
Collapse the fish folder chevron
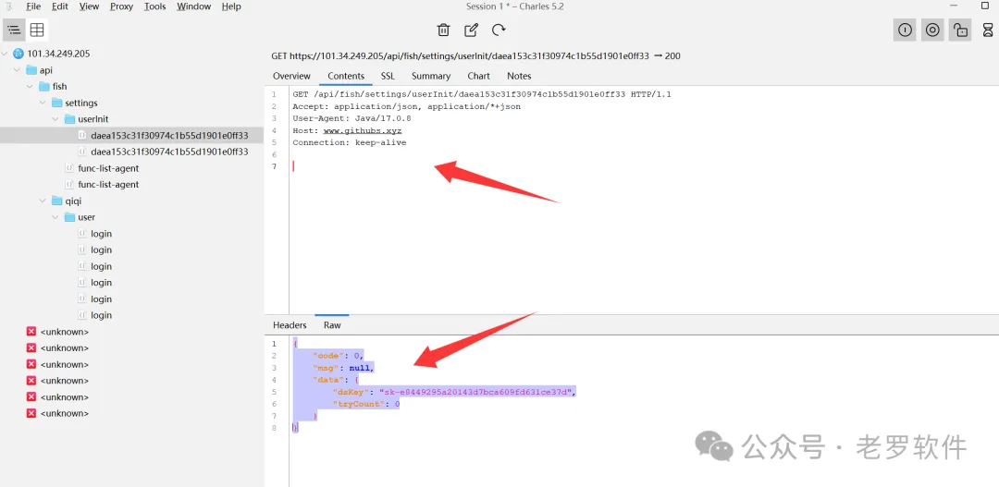tap(30, 87)
